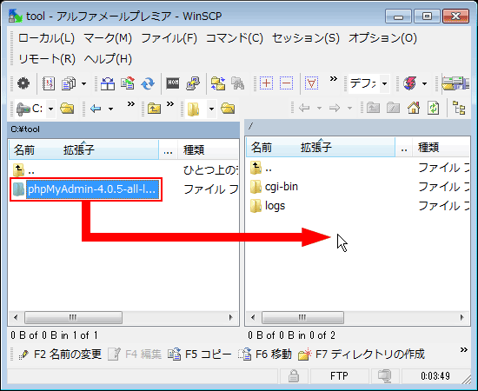Click the local panel horizontal scrollbar thumb
The width and height of the screenshot is (478, 391).
pyautogui.click(x=73, y=317)
